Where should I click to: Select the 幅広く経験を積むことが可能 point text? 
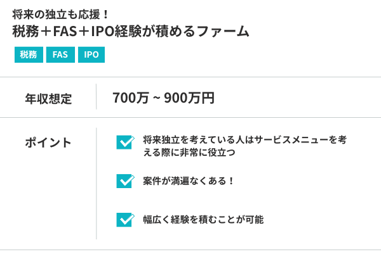(203, 219)
